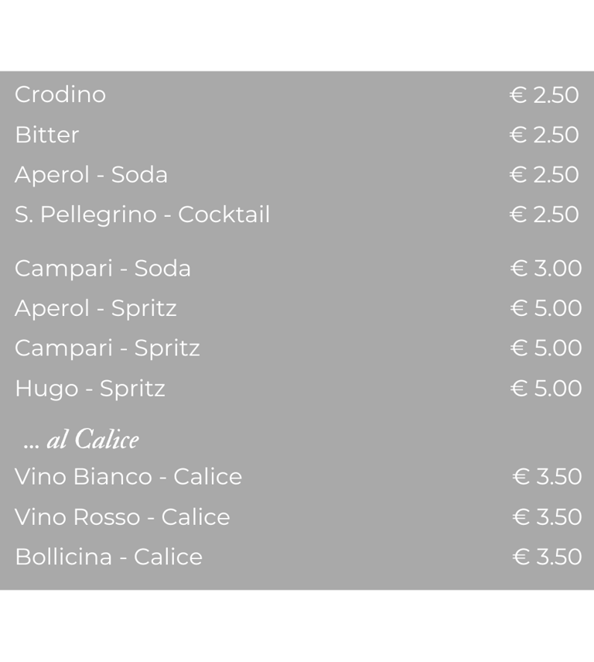594x662 pixels.
Task: Select Campari - Spritz drink
Action: [x=108, y=348]
